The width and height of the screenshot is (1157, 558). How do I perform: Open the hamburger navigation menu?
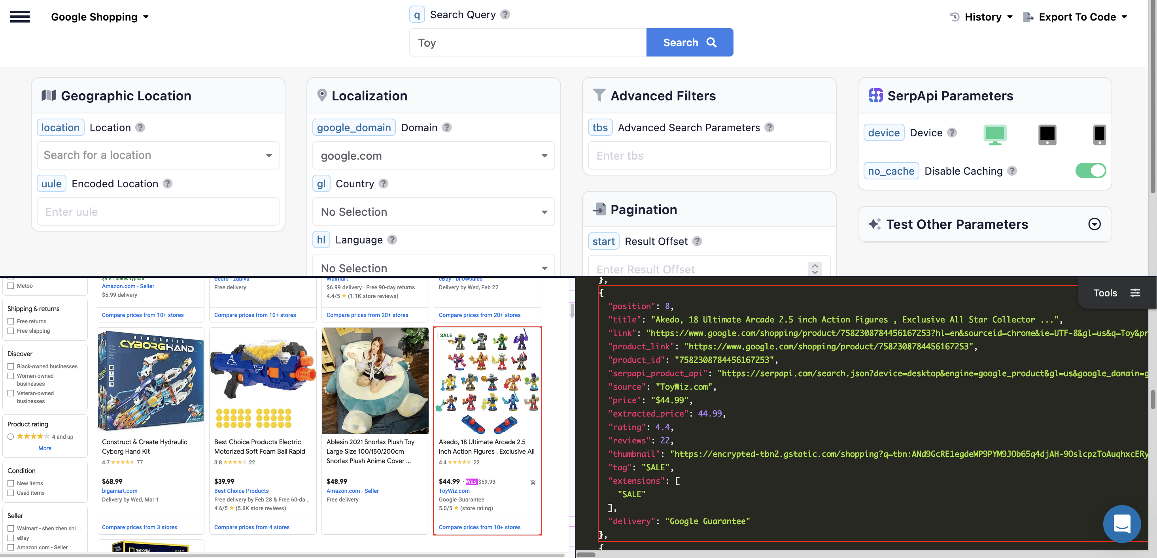(20, 17)
